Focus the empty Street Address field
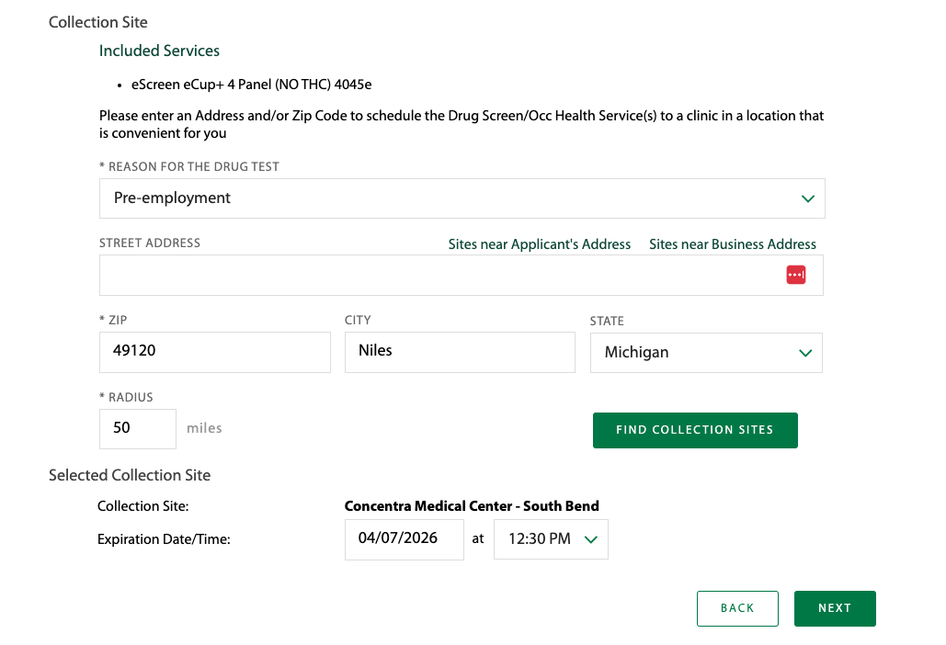Viewport: 946px width, 645px height. [441, 275]
